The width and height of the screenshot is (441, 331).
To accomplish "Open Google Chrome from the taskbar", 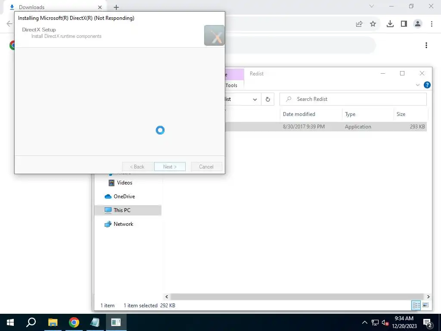I will pyautogui.click(x=74, y=322).
